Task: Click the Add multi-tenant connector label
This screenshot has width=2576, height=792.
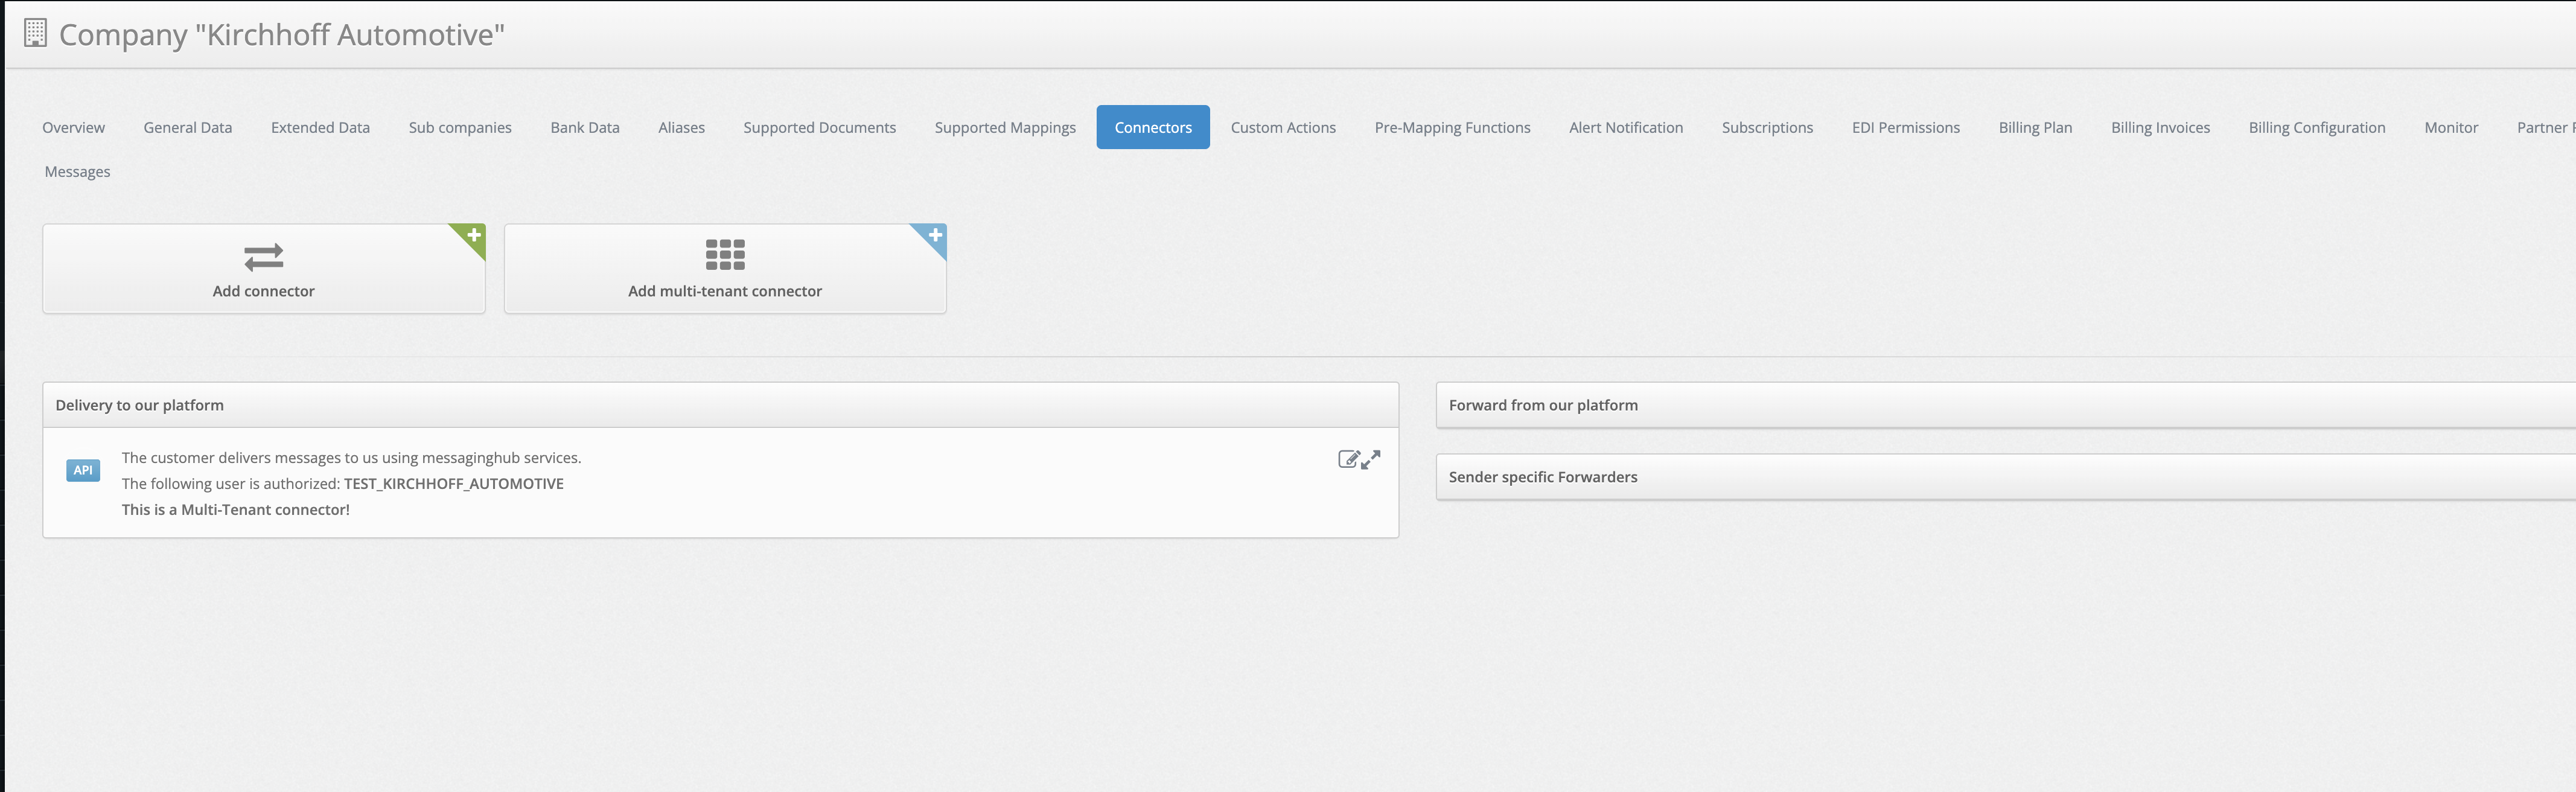Action: [725, 291]
